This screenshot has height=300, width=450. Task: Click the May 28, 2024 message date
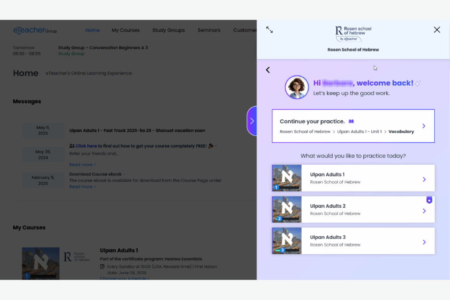43,155
